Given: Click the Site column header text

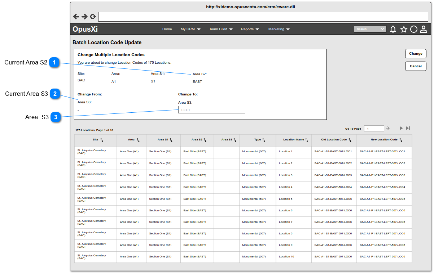Looking at the screenshot, I should (95, 140).
